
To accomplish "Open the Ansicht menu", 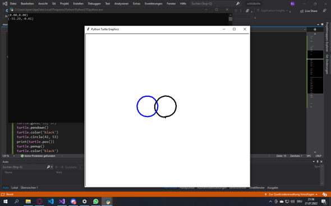I will 43,3.
